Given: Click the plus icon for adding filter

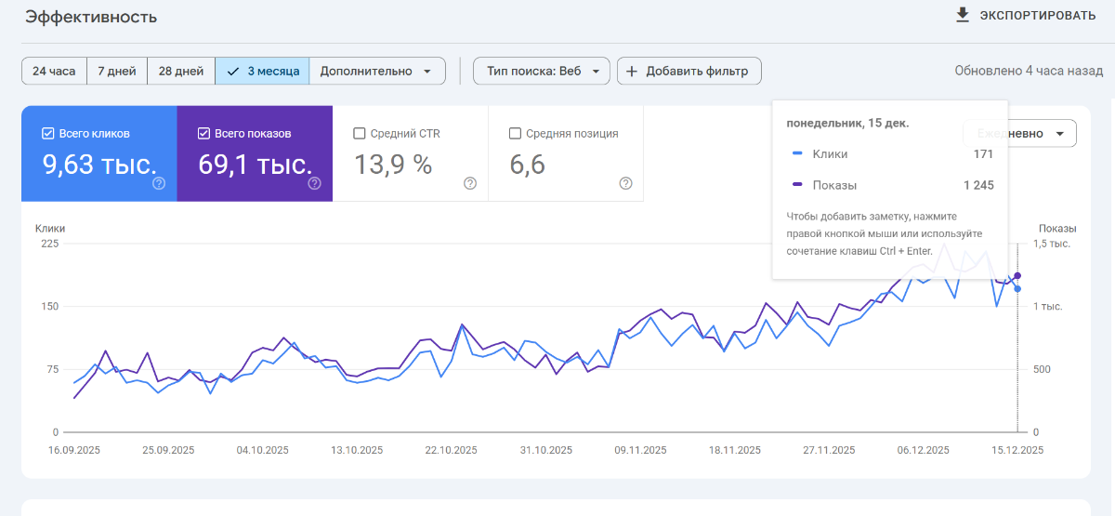Looking at the screenshot, I should point(632,71).
